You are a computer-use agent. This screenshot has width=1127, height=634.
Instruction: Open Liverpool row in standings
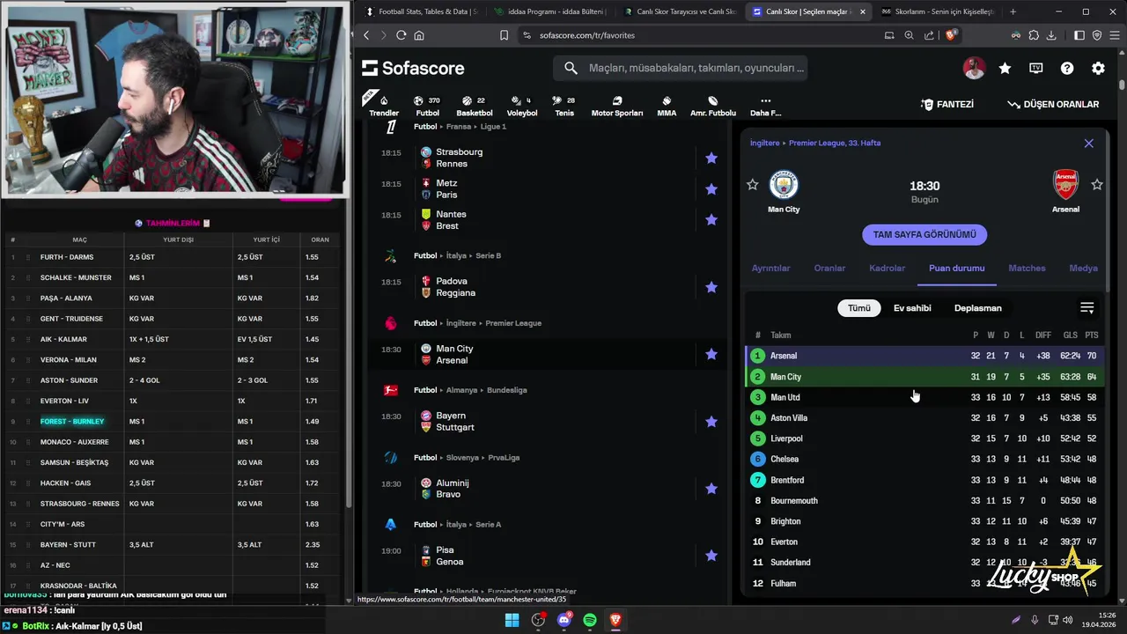[x=924, y=439]
